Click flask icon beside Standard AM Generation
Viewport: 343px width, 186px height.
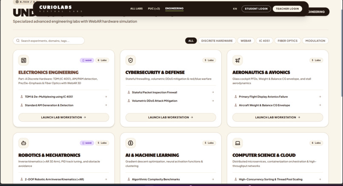pos(22,105)
